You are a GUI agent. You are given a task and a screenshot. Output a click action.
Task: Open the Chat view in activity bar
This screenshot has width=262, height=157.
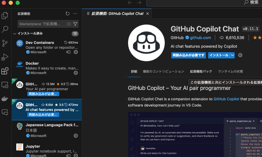click(5, 112)
